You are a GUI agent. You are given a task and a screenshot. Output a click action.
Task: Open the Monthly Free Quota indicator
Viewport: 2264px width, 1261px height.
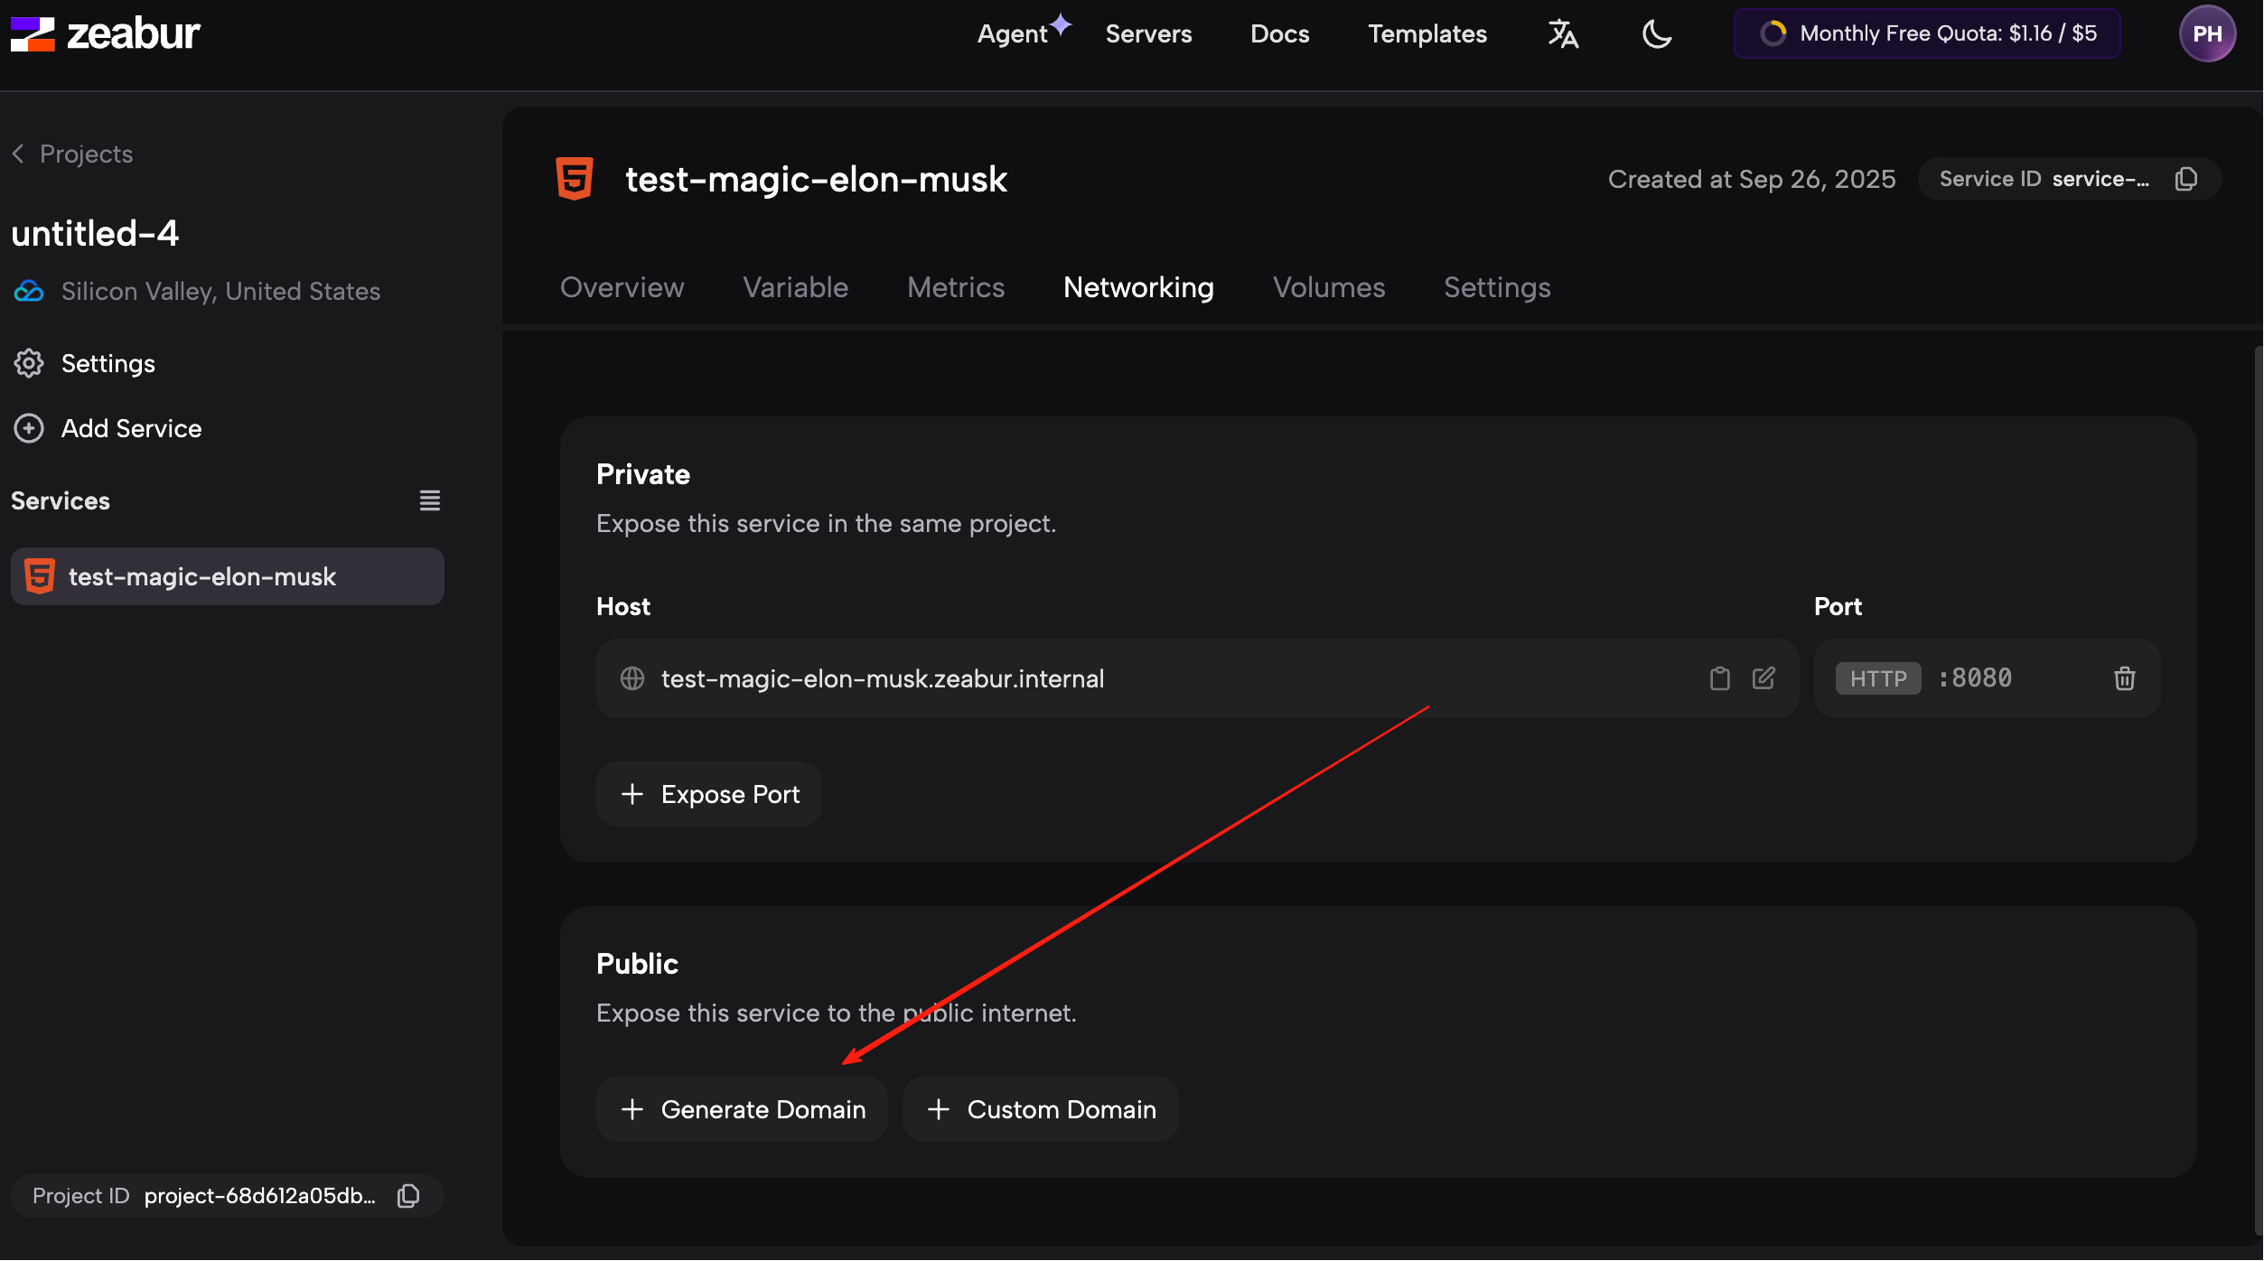pyautogui.click(x=1926, y=34)
